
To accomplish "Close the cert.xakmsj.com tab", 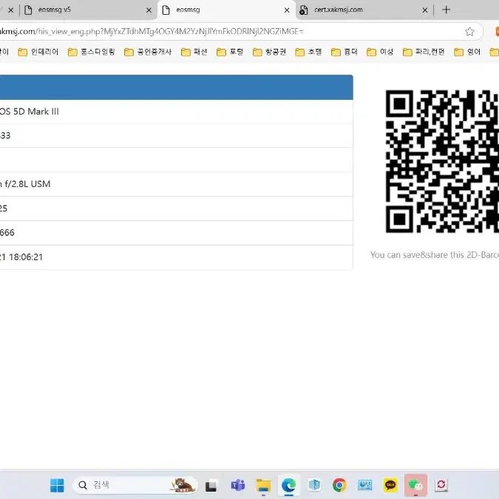I will click(x=425, y=10).
